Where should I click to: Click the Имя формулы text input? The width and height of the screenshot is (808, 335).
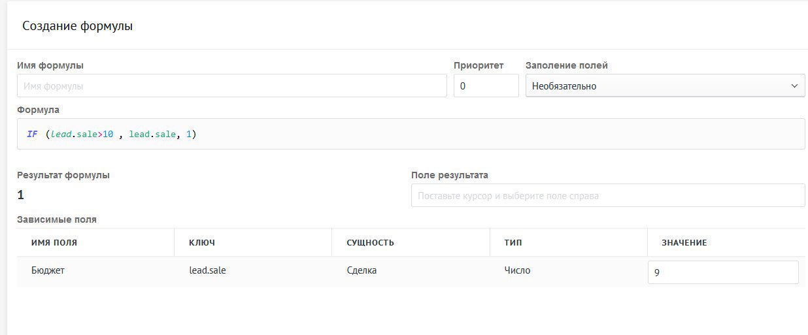tap(231, 86)
